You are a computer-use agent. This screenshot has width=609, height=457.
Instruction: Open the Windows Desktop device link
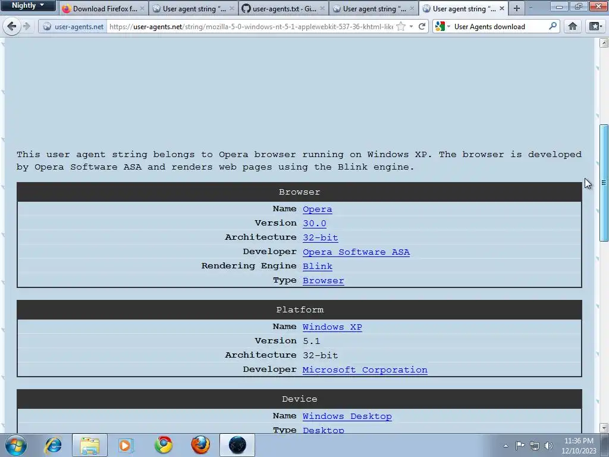(x=347, y=416)
